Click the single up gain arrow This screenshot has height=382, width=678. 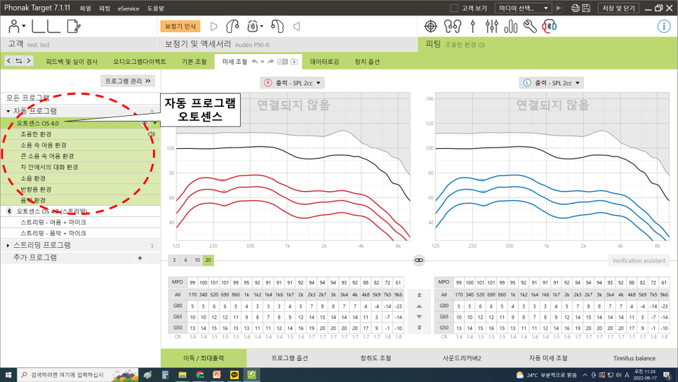click(419, 306)
